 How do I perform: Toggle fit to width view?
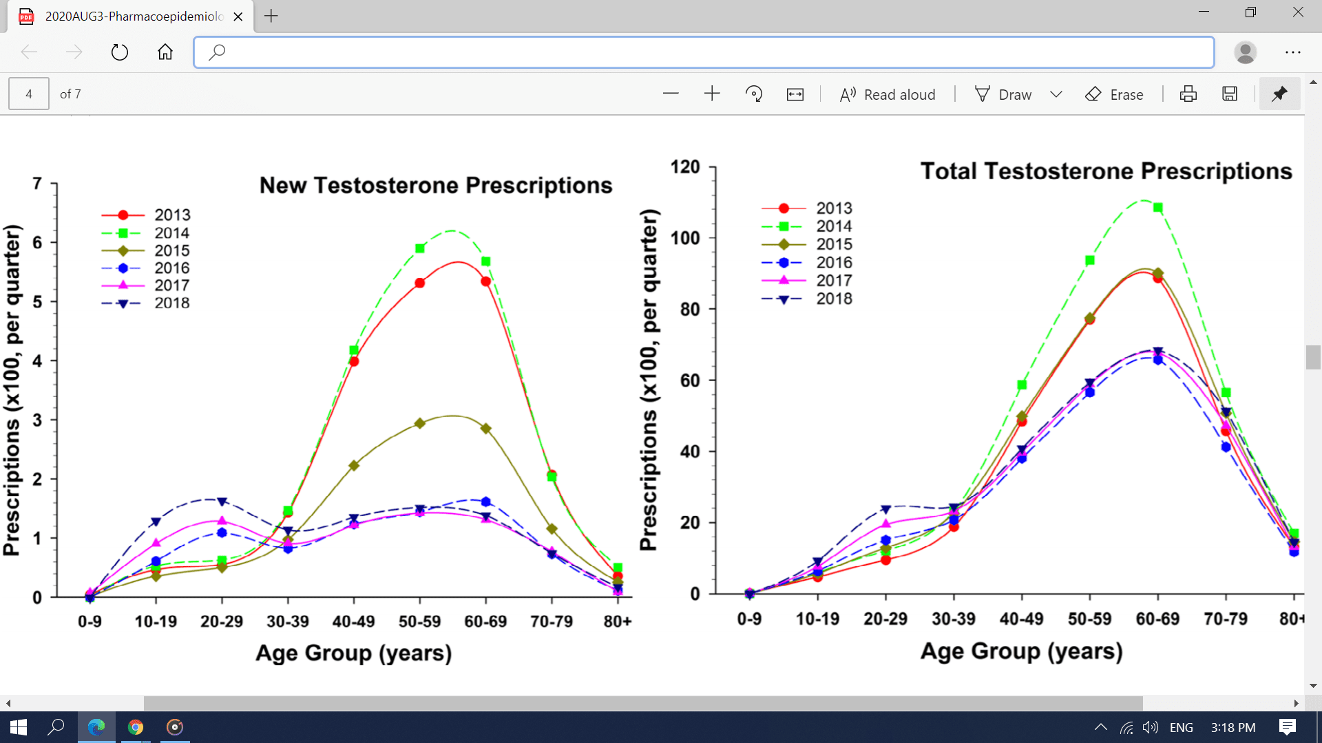(x=795, y=94)
